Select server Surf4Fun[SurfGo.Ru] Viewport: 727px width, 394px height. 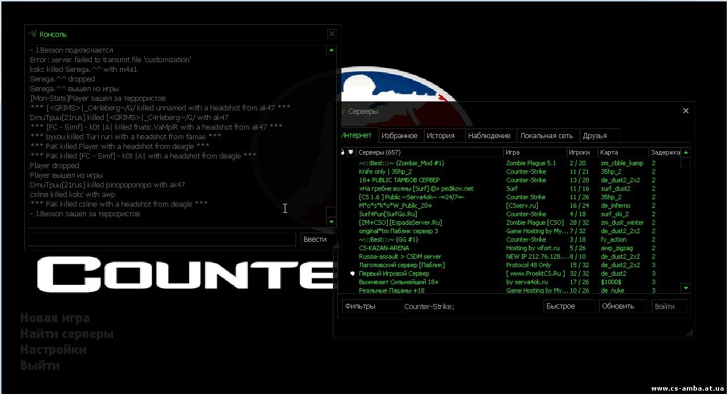point(509,214)
